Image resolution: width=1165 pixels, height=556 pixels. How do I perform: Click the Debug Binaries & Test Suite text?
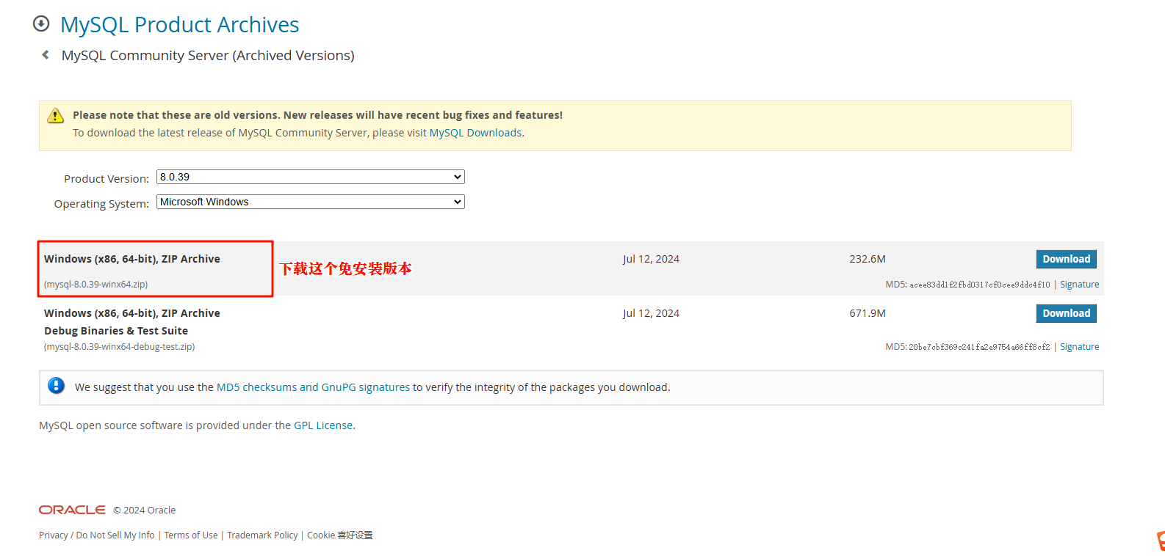(x=116, y=331)
